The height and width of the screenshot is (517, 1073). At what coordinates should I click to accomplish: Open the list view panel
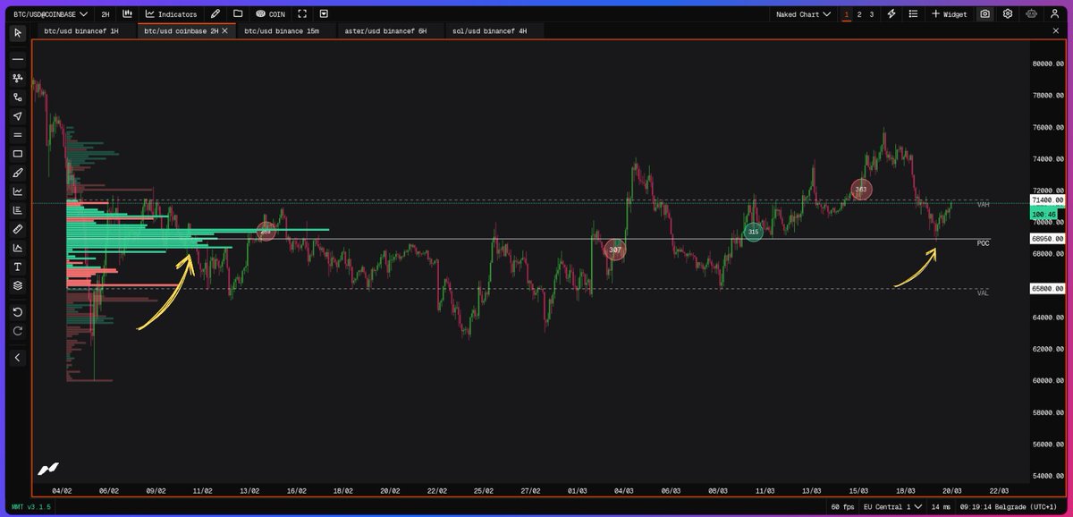(913, 14)
